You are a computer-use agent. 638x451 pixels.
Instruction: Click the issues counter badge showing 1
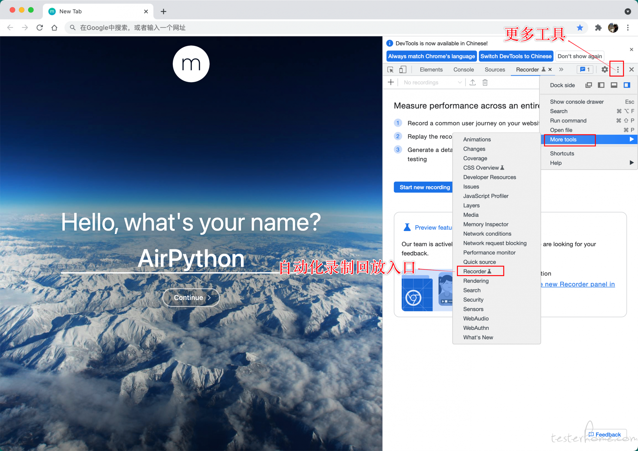(585, 70)
